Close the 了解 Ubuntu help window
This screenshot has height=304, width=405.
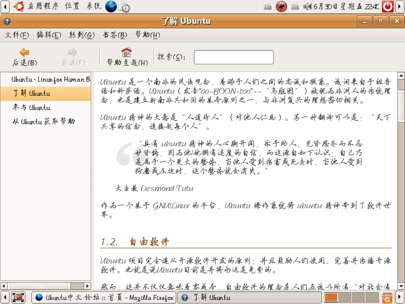coord(397,21)
